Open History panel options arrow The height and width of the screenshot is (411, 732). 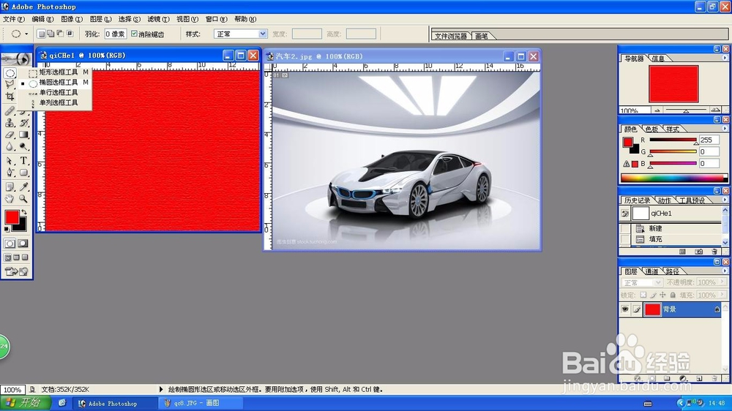click(725, 200)
